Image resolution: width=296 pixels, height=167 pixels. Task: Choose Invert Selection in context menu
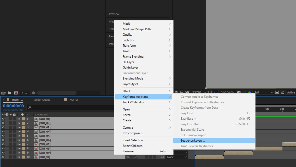coord(144,140)
